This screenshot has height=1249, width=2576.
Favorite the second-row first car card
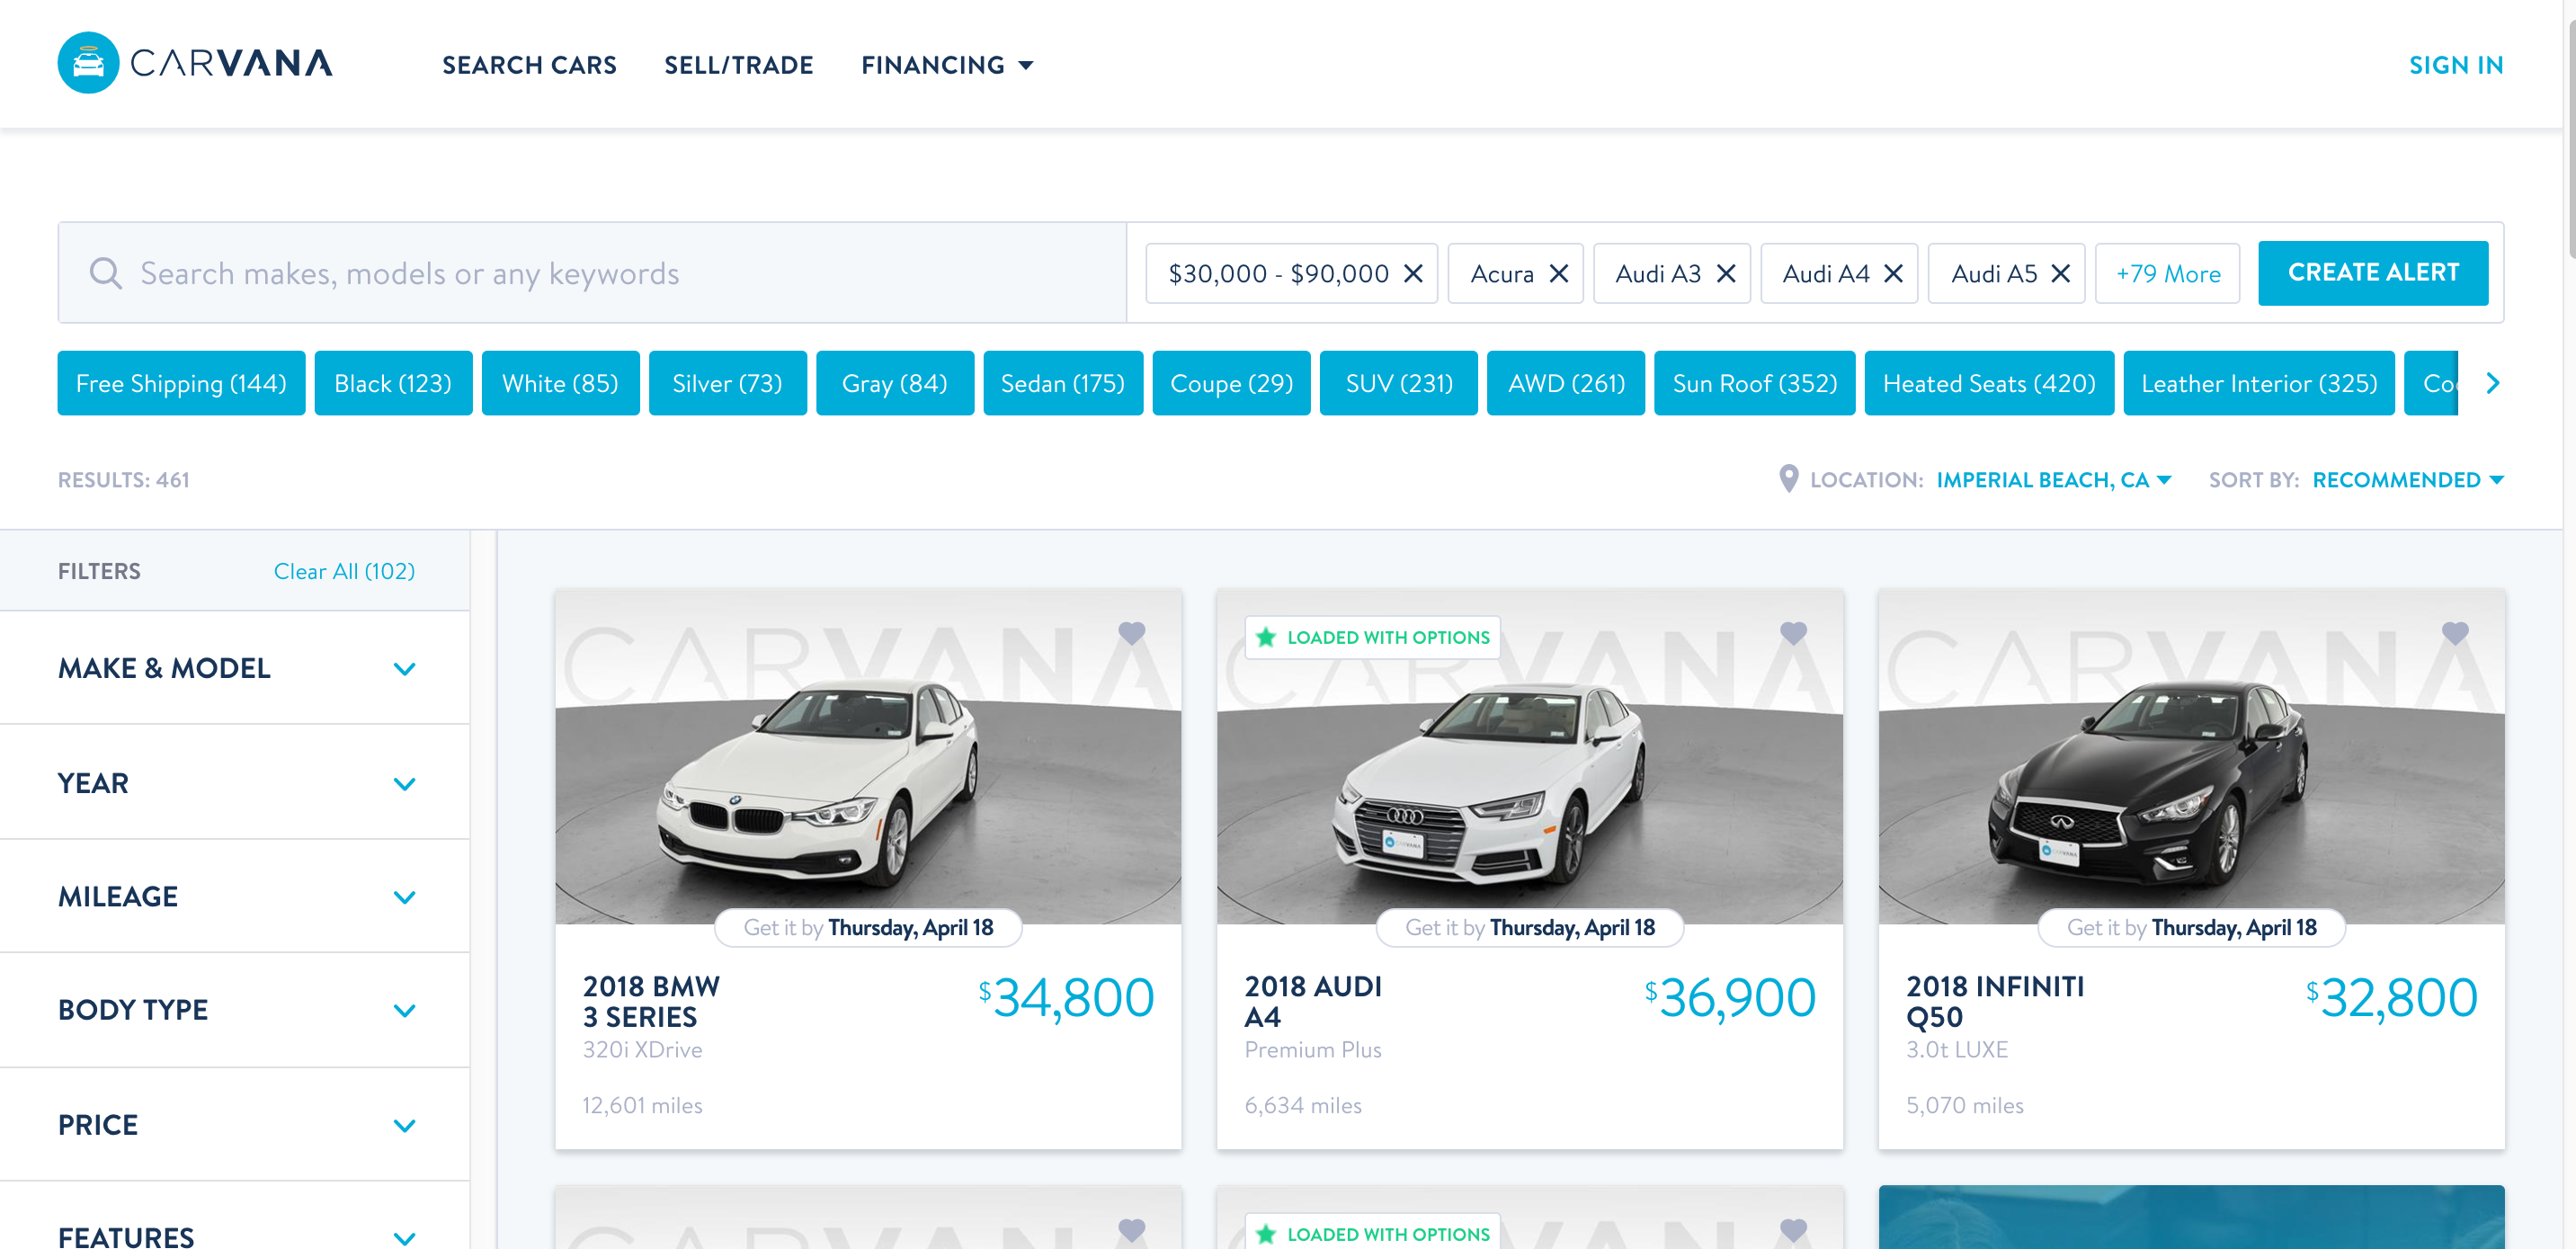[1132, 1230]
